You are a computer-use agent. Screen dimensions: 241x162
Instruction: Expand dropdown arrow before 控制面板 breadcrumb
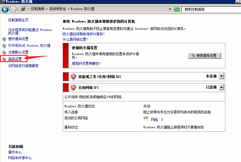[x=29, y=9]
